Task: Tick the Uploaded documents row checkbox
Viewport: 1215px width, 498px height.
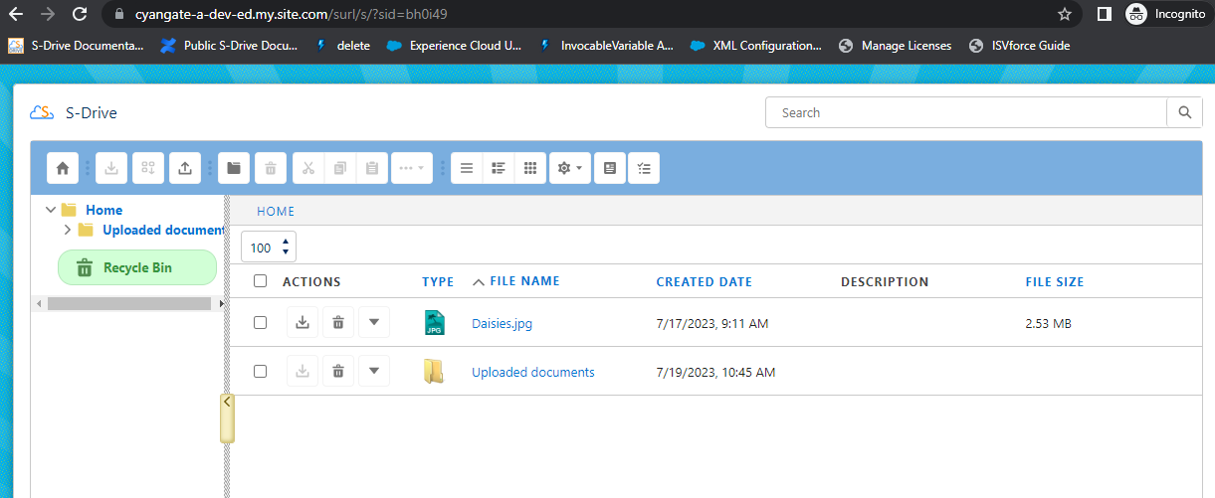Action: (261, 372)
